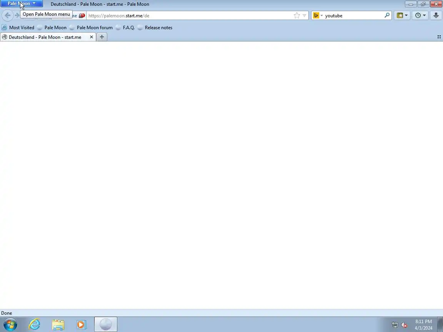Viewport: 443px width, 332px height.
Task: Open a new tab with plus button
Action: tap(102, 37)
